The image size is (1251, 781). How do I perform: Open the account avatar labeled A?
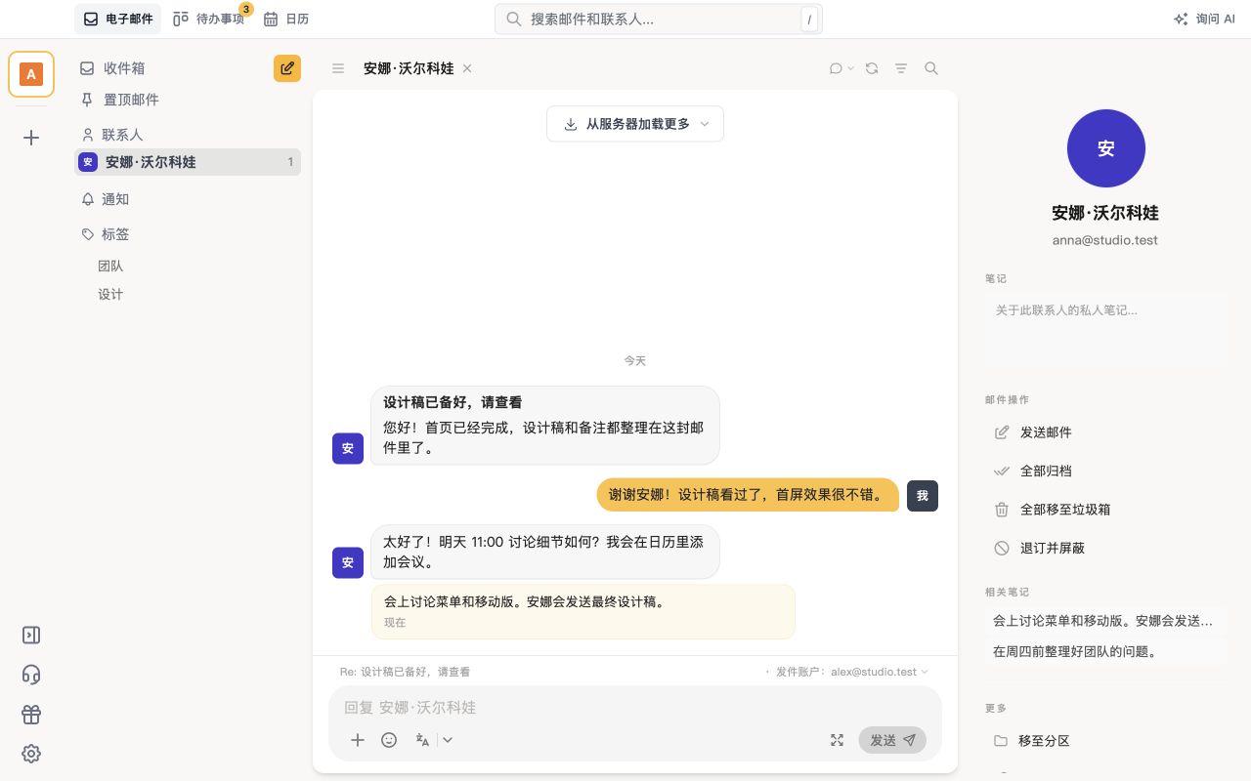(31, 74)
